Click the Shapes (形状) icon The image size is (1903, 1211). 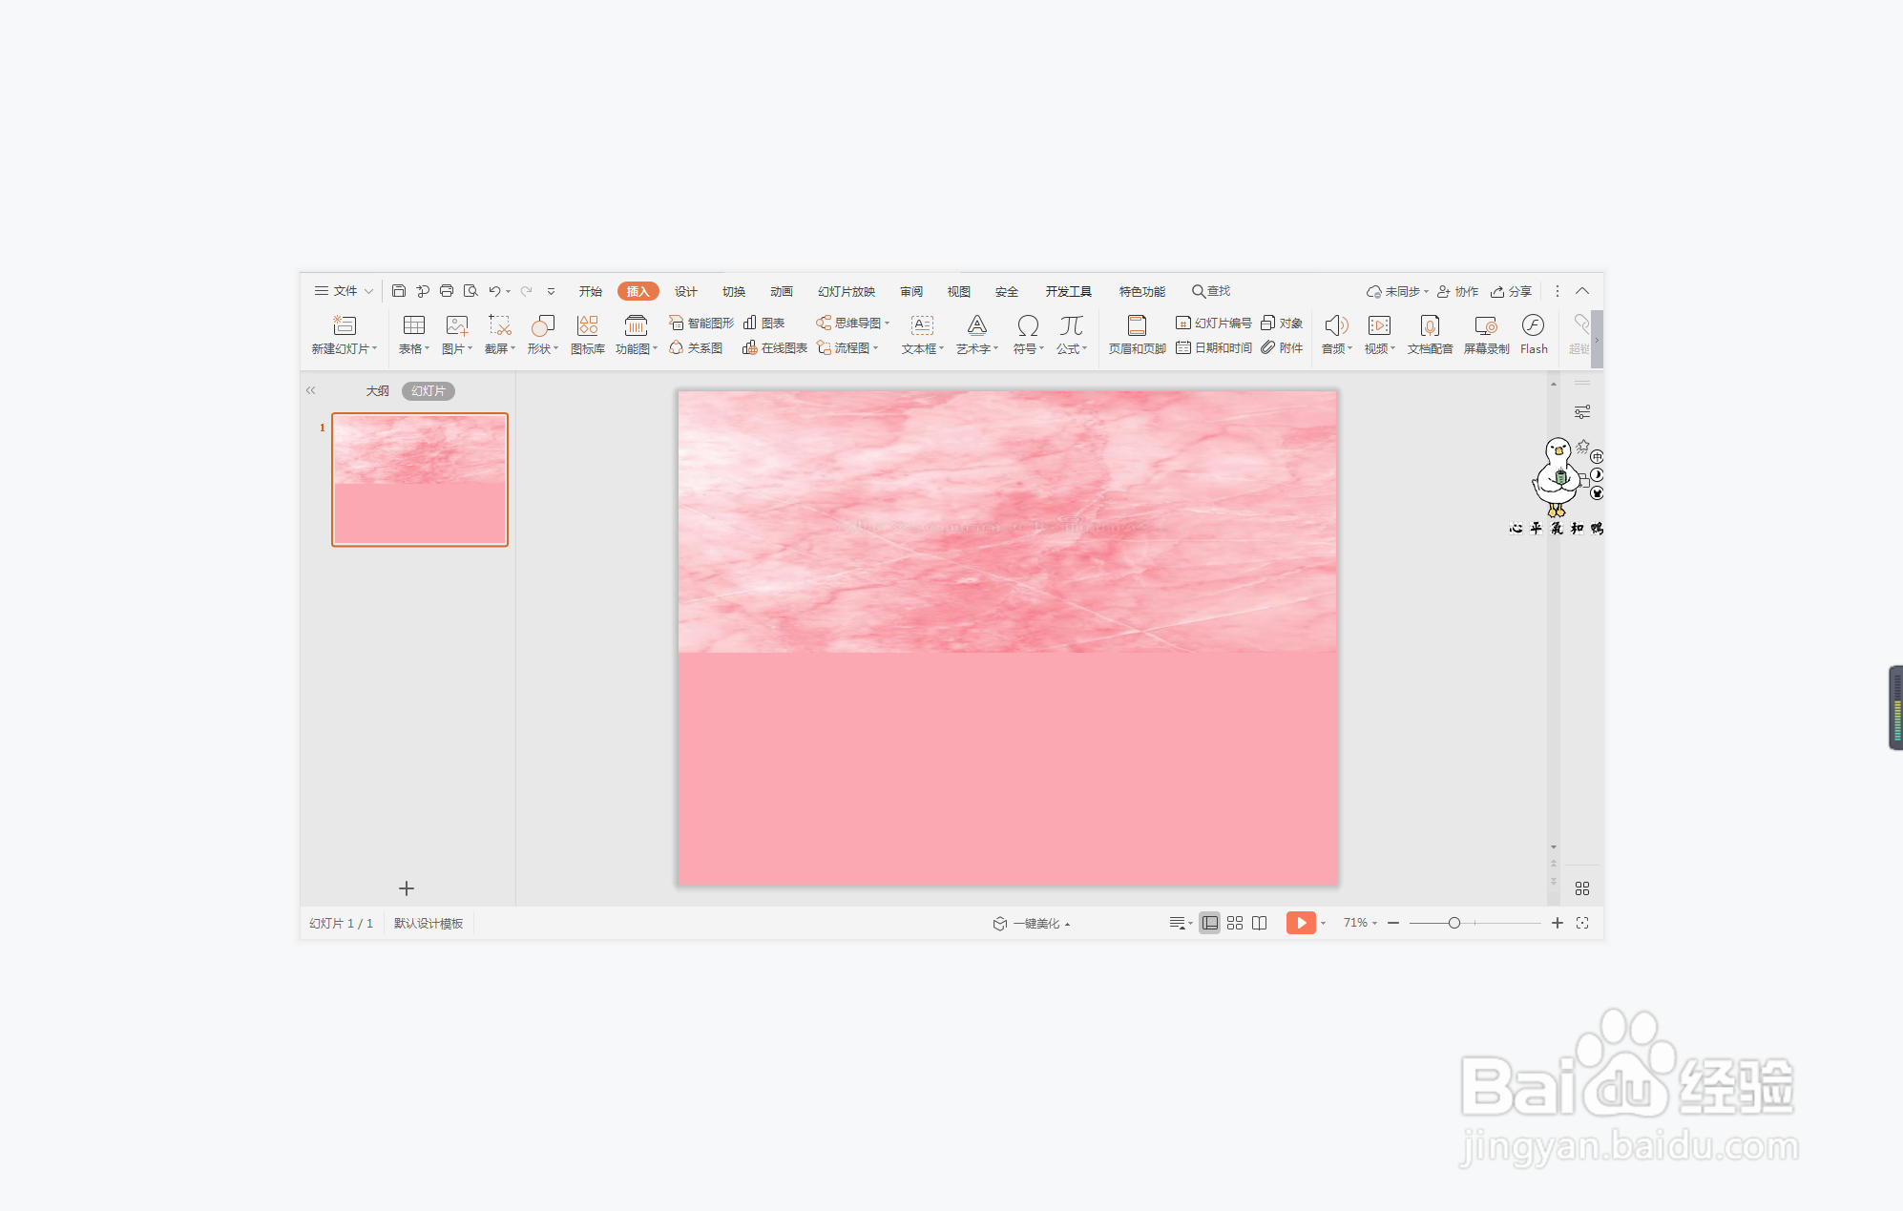coord(543,325)
